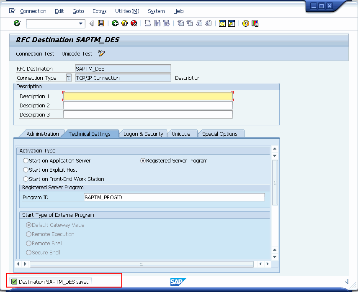The width and height of the screenshot is (358, 292).
Task: Switch to the Administration tab
Action: coord(43,134)
